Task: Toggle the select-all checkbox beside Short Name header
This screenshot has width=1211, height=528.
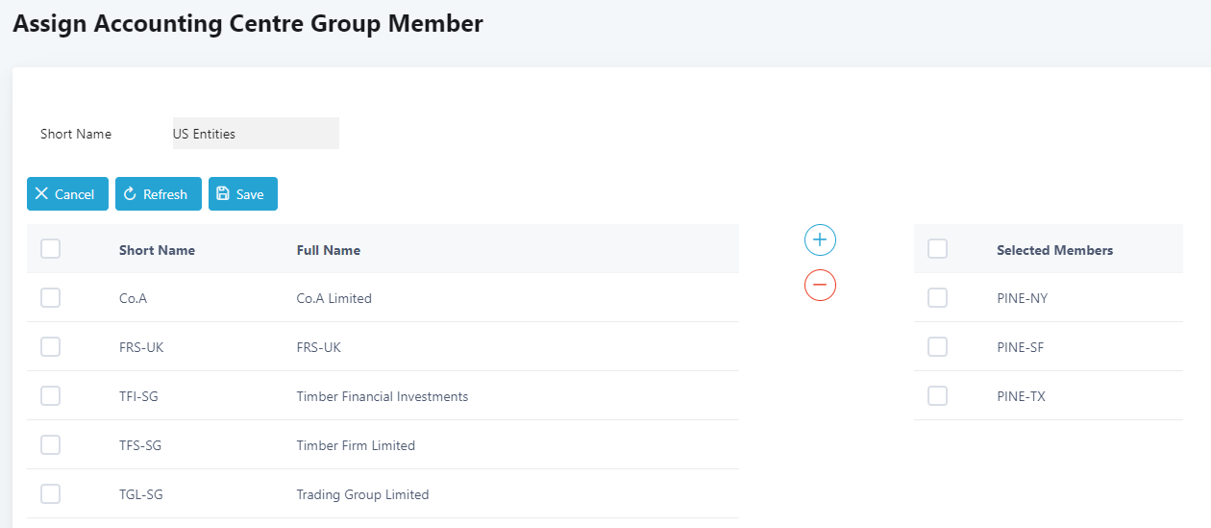Action: pyautogui.click(x=51, y=249)
